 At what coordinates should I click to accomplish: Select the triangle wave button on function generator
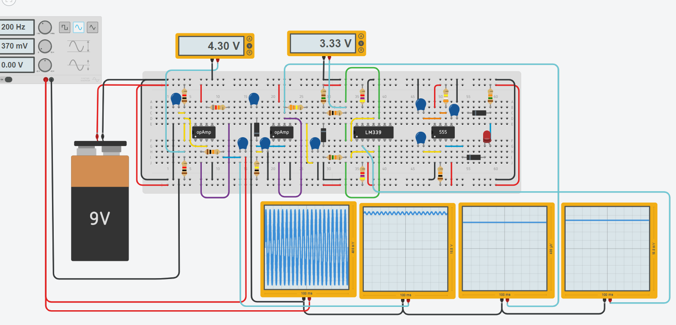(x=93, y=27)
